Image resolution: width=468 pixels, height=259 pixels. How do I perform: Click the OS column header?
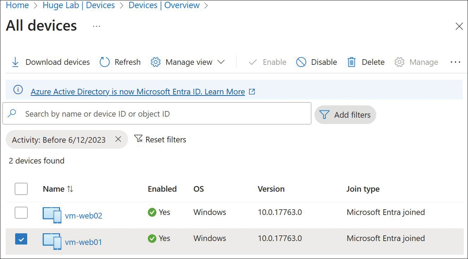tap(199, 189)
